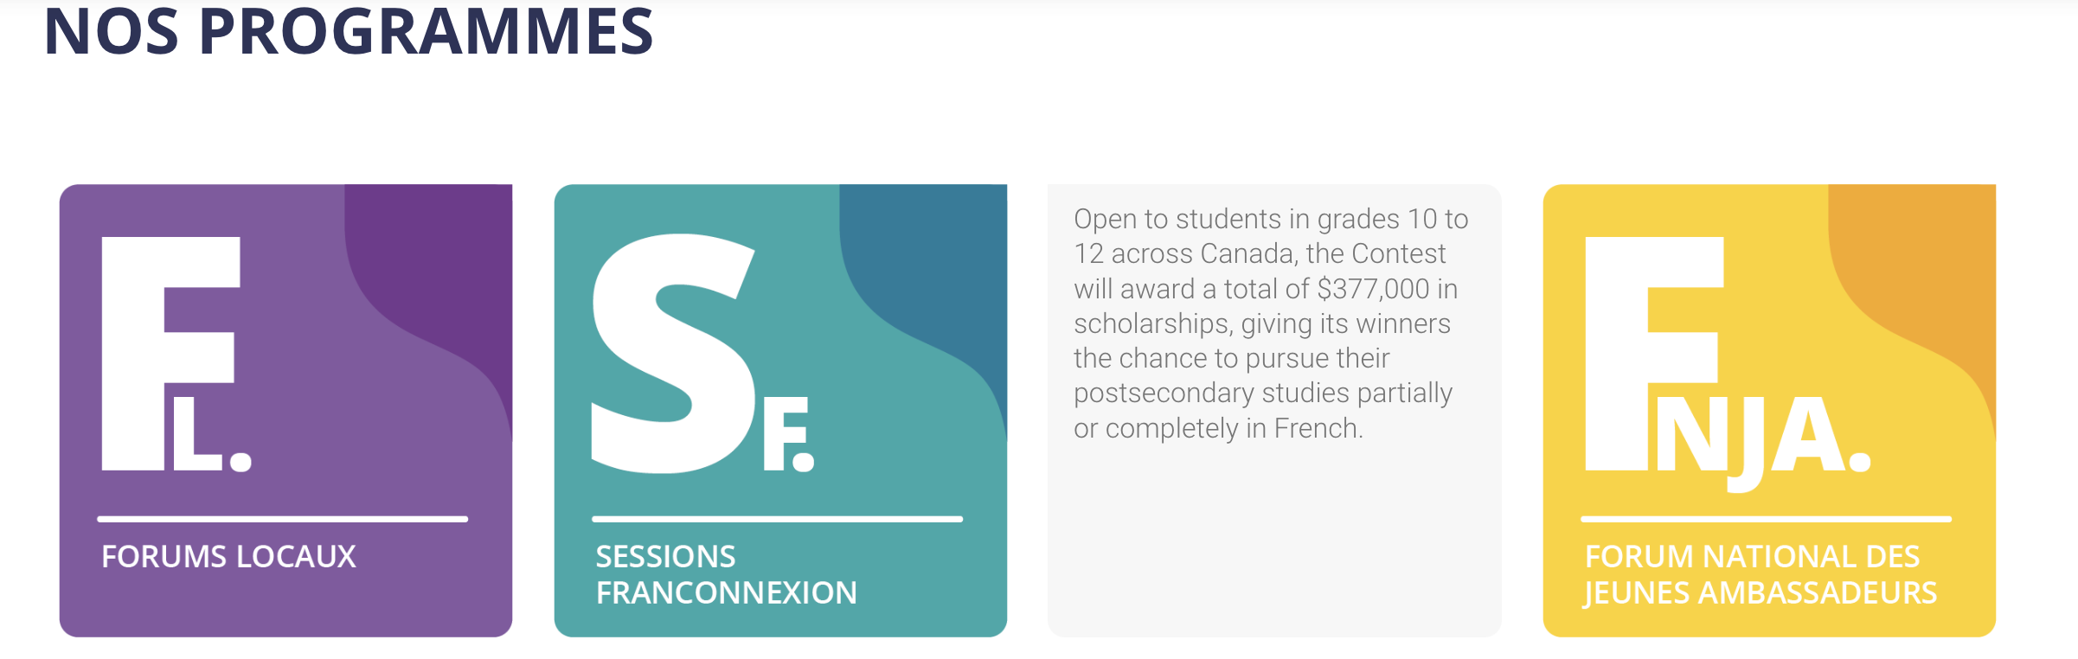
Task: Open the yellow Forum National card
Action: pyautogui.click(x=1769, y=411)
